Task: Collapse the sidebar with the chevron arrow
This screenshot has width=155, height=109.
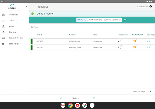Action: (26, 7)
